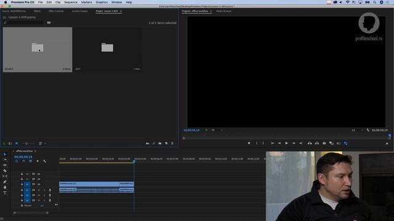Toggle Linked Selection in the timeline
This screenshot has width=394, height=221.
pyautogui.click(x=30, y=161)
